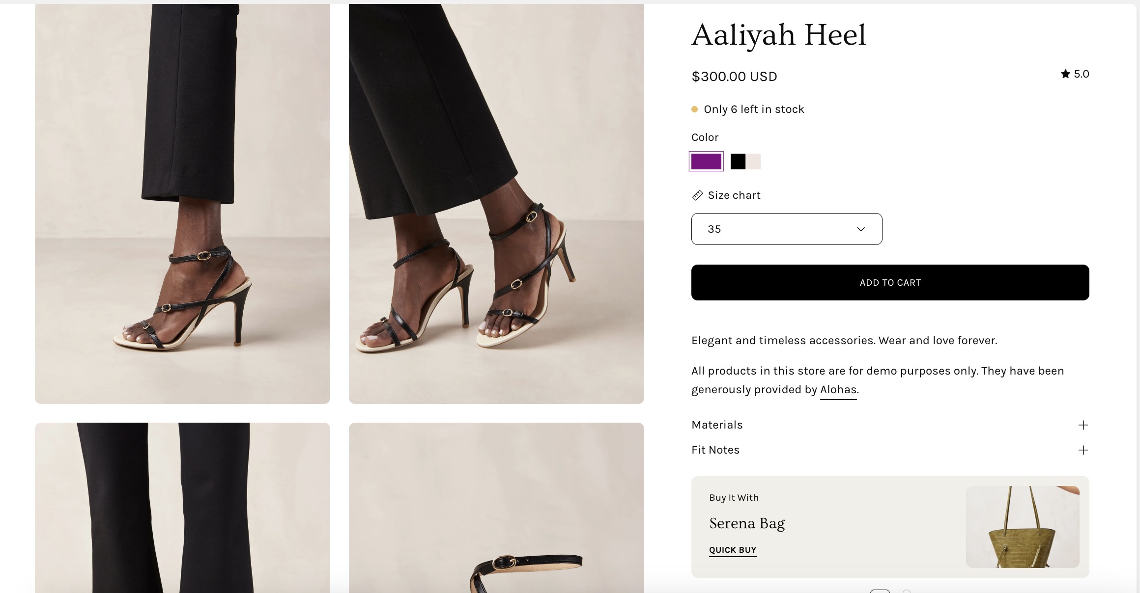Viewport: 1140px width, 593px height.
Task: Expand the Fit Notes section
Action: [715, 450]
